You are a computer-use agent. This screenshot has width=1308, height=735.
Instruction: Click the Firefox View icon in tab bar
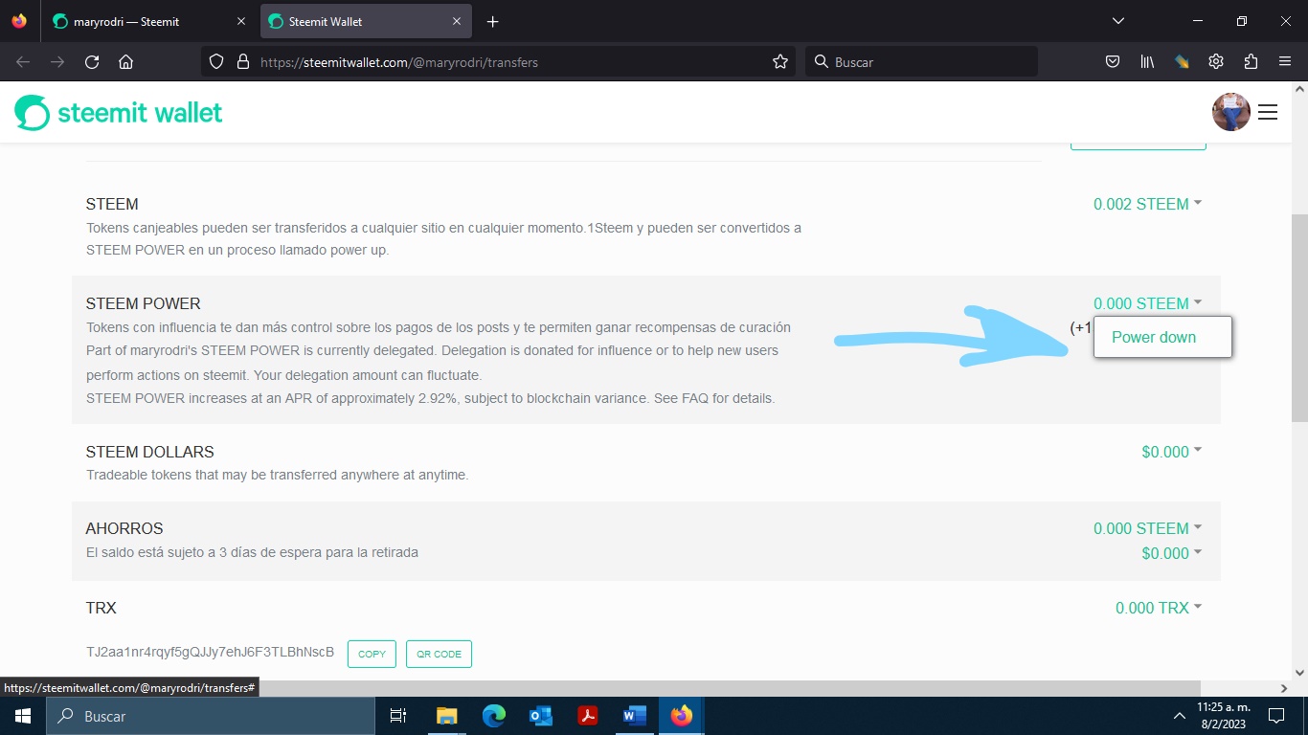pyautogui.click(x=19, y=21)
